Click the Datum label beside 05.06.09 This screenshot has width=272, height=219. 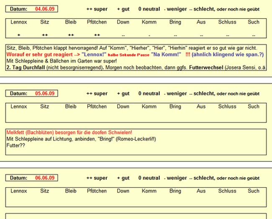(x=18, y=93)
